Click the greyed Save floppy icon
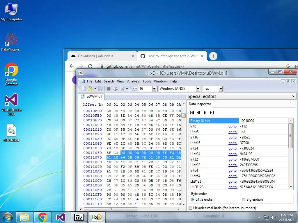Image resolution: width=298 pixels, height=223 pixels. click(x=100, y=89)
